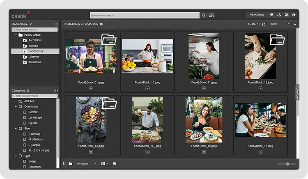Click folder overlay icon on Food&Drink_13.jpeg
This screenshot has width=308, height=179.
[x=109, y=103]
